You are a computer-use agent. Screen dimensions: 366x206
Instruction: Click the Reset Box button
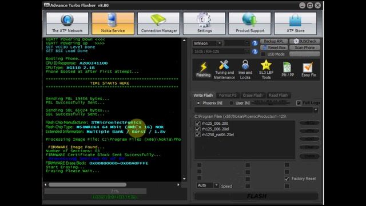[274, 47]
